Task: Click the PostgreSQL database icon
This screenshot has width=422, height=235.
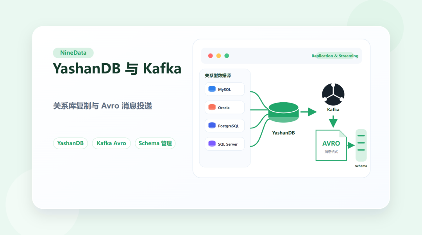Action: tap(212, 126)
